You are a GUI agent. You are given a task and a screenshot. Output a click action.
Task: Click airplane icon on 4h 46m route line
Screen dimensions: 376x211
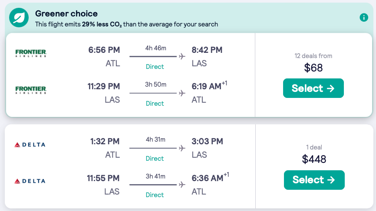pos(181,56)
